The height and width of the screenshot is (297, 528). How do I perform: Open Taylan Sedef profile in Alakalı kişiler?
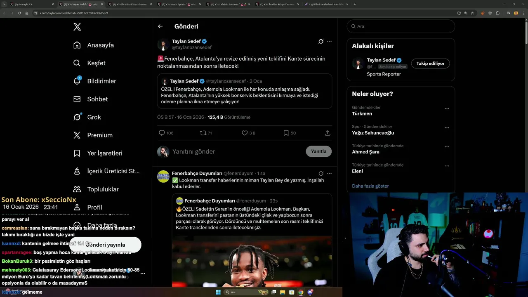[x=381, y=60]
